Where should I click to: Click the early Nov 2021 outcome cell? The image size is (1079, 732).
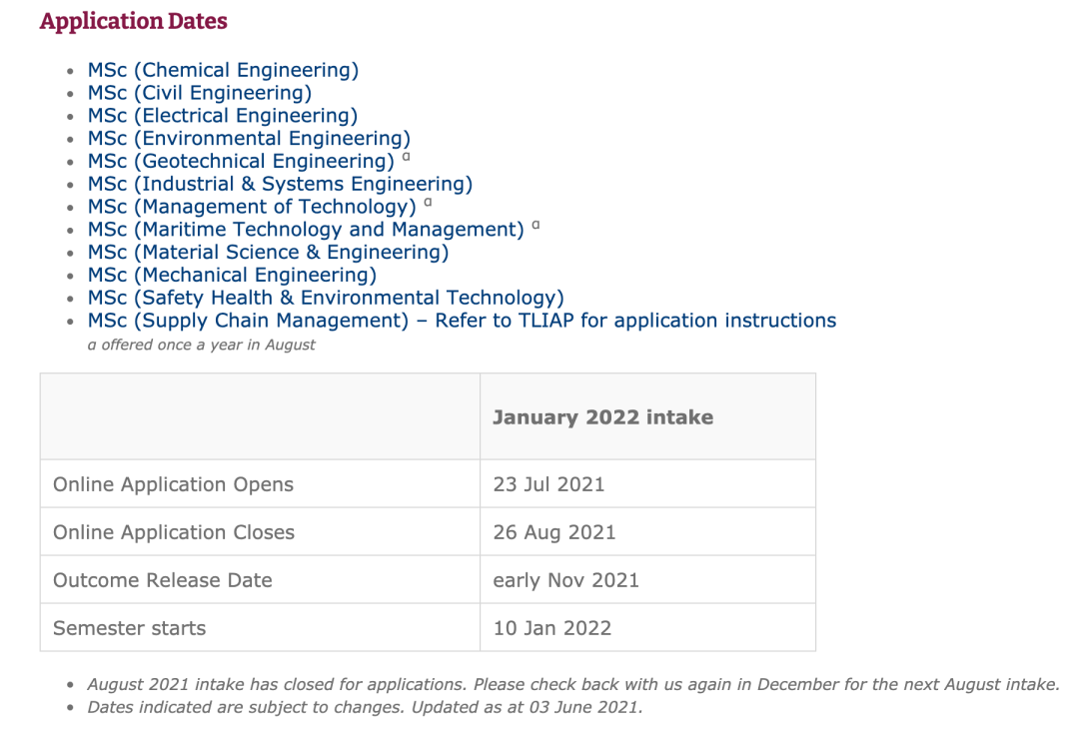tap(565, 580)
